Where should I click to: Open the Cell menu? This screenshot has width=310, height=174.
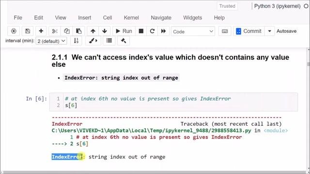click(108, 17)
